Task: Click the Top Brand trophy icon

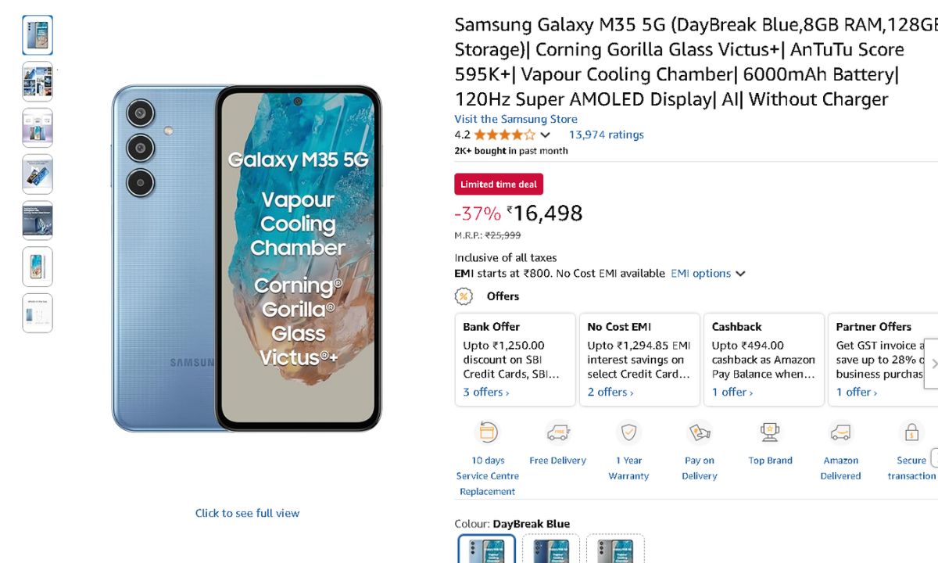Action: pyautogui.click(x=770, y=432)
